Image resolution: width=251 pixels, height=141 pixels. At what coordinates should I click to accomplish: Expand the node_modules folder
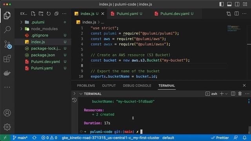coord(21,29)
